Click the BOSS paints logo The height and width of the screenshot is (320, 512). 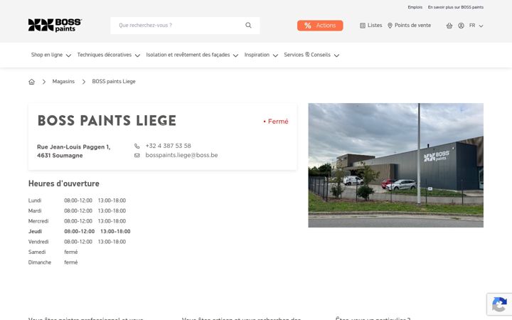tap(55, 25)
